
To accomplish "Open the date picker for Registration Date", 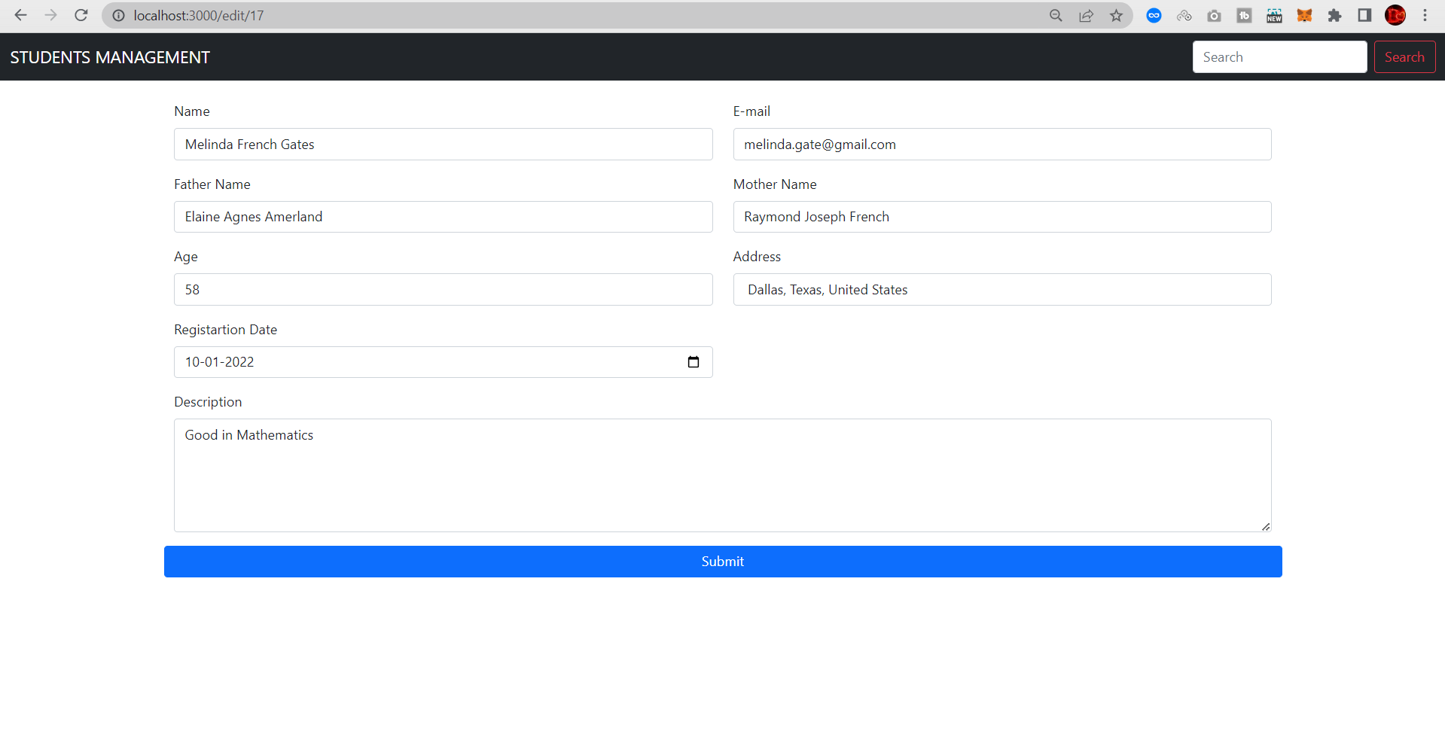I will click(x=693, y=362).
